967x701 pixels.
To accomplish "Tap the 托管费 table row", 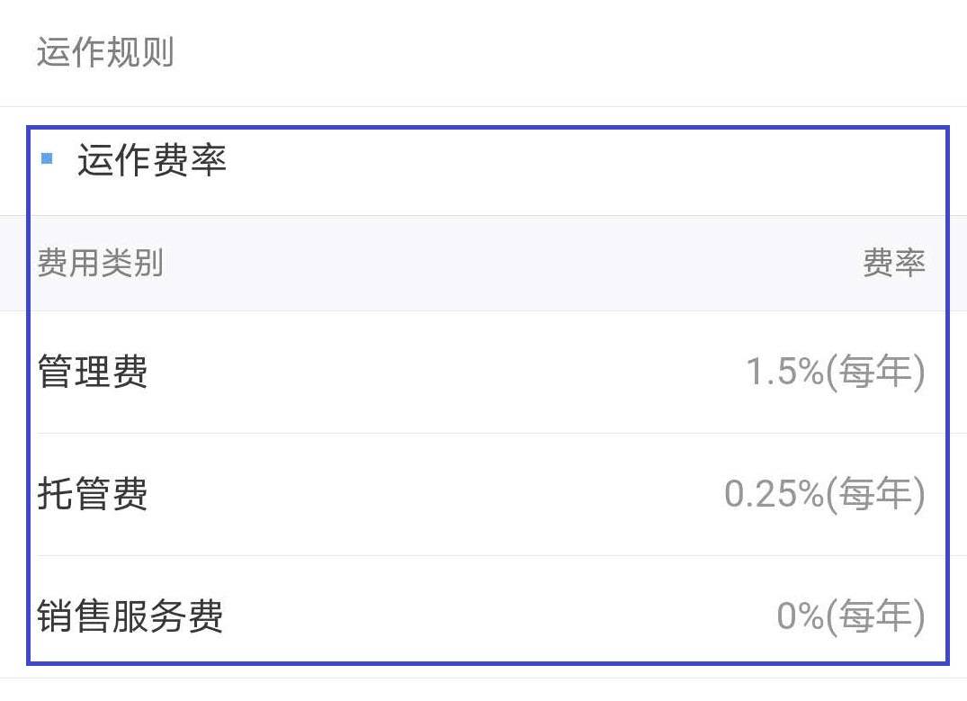I will pyautogui.click(x=484, y=494).
